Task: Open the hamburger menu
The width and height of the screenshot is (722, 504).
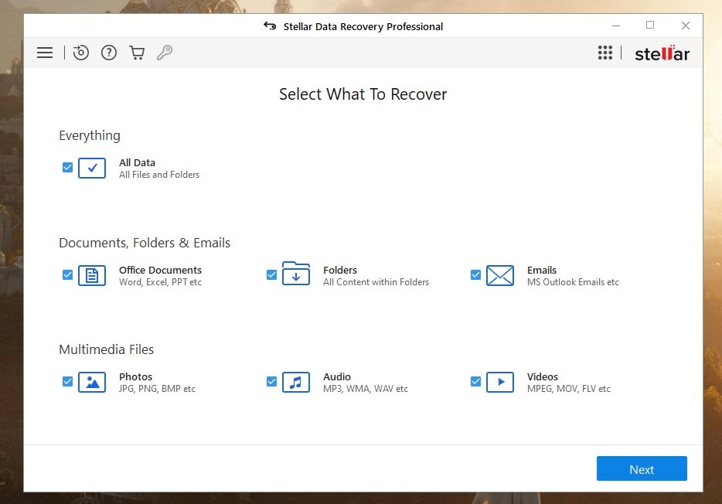Action: [45, 53]
